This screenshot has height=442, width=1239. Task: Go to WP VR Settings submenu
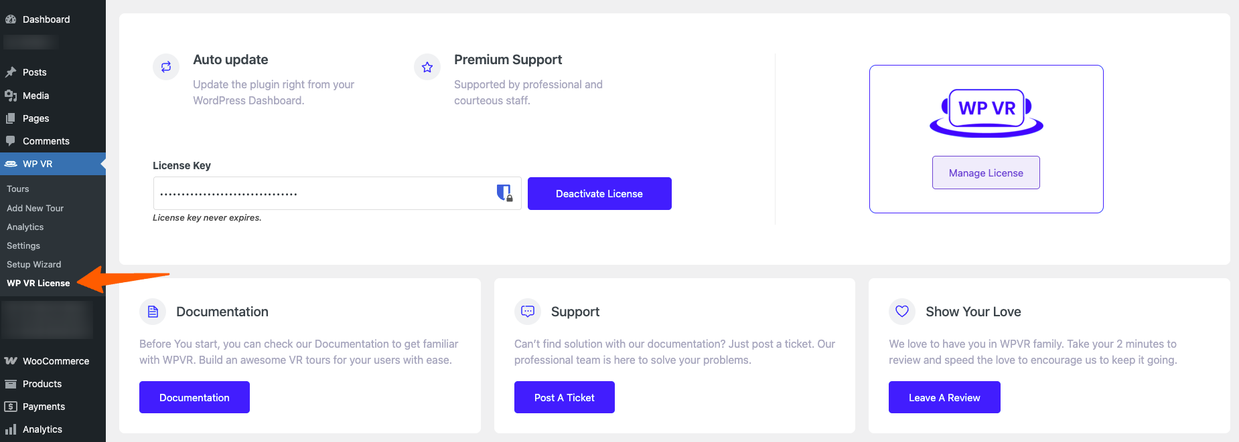point(23,246)
